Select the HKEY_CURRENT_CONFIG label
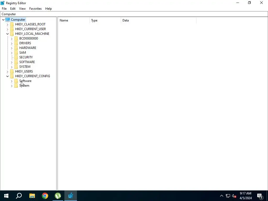The height and width of the screenshot is (201, 268). (32, 76)
